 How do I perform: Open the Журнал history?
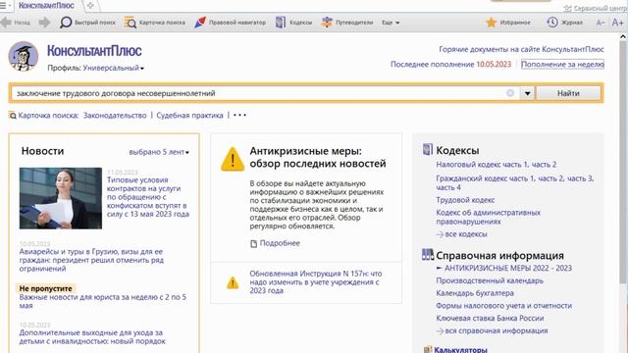click(565, 23)
